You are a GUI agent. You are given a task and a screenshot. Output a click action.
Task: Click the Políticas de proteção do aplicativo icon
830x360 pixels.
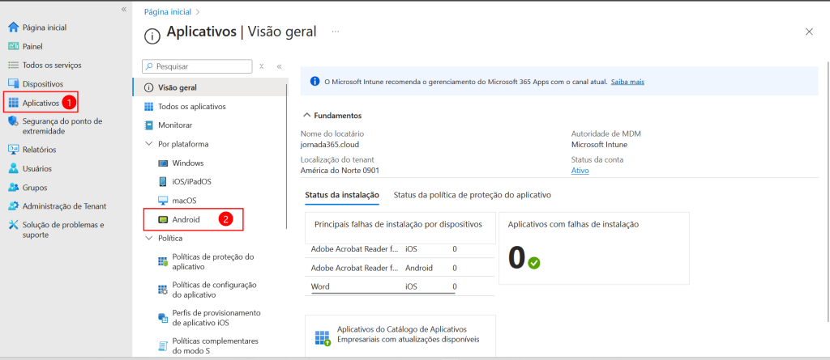163,261
